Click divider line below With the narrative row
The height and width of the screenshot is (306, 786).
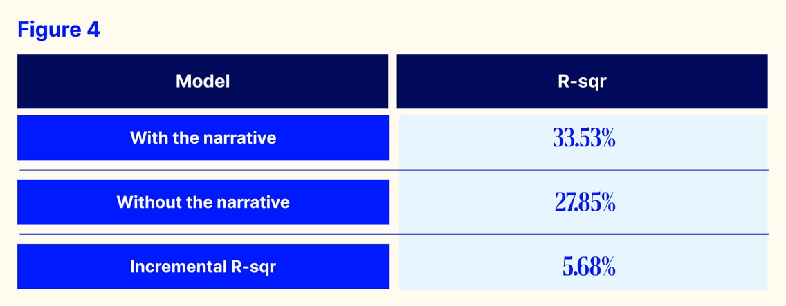[x=393, y=170]
